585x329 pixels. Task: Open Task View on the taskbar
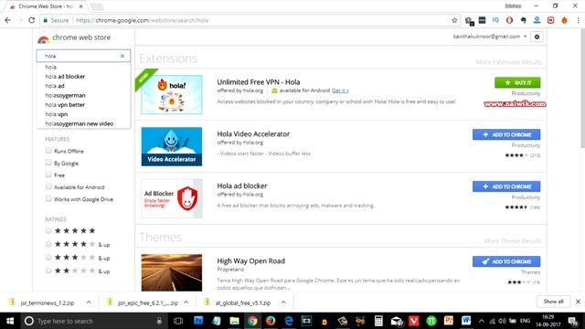178,321
